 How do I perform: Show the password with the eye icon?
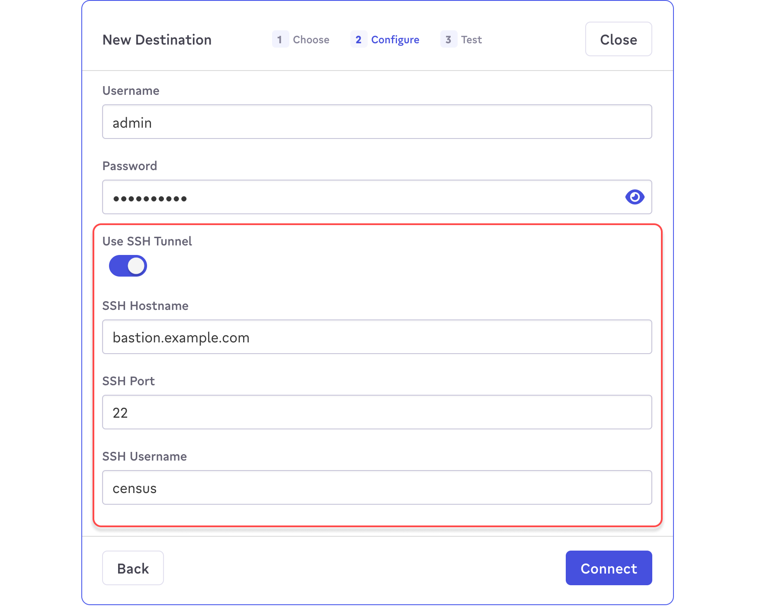pyautogui.click(x=635, y=197)
